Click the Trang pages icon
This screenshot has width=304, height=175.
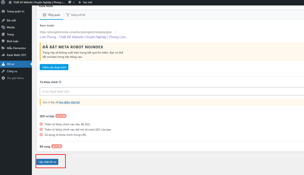point(3,34)
